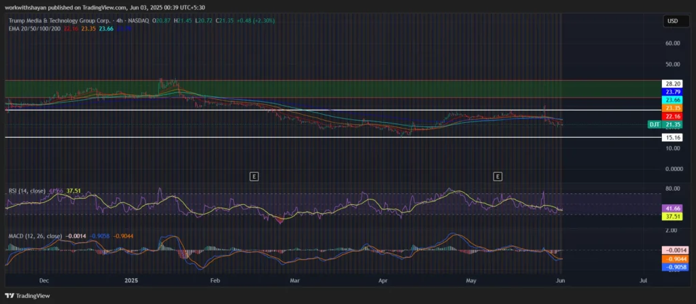Click the +0.48 (+2.30%) change value
Viewport: 696px width, 304px height.
(x=256, y=21)
